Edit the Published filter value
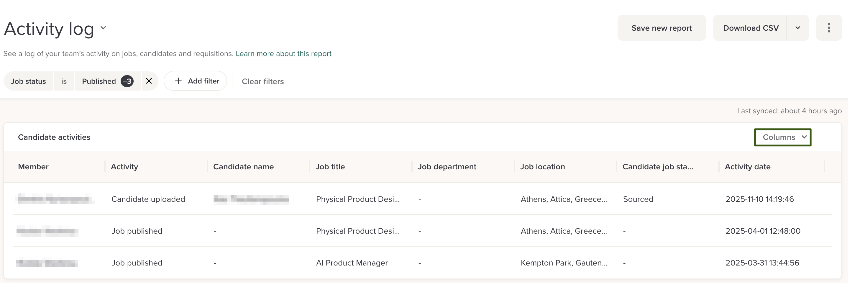The image size is (860, 295). (99, 81)
